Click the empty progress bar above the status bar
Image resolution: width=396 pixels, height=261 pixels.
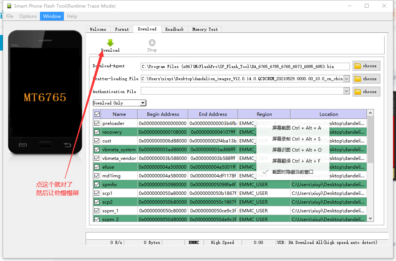click(237, 236)
